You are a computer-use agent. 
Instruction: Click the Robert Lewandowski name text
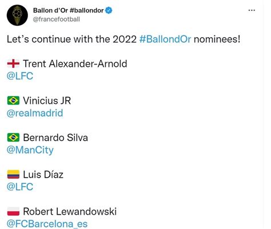(x=70, y=211)
